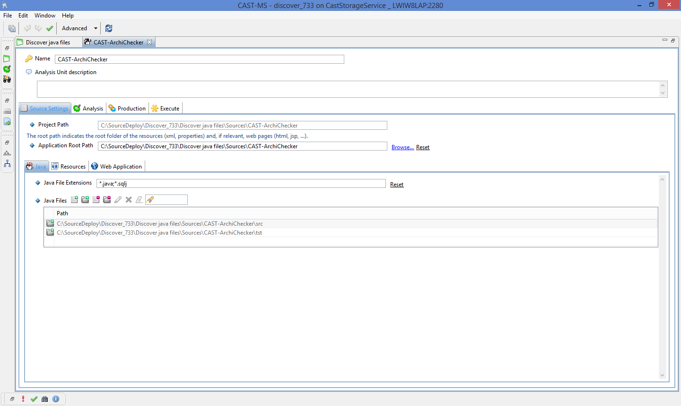Image resolution: width=681 pixels, height=406 pixels.
Task: Click the Save All toolbar icon
Action: [x=12, y=28]
